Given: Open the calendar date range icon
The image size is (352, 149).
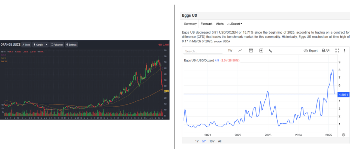Looking at the screenshot, I should pyautogui.click(x=251, y=51).
